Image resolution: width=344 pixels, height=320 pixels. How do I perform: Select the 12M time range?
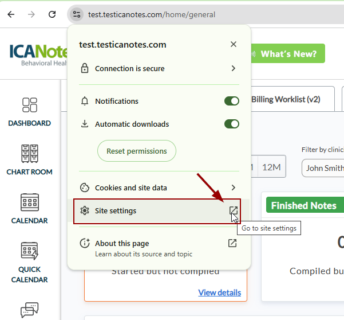pos(272,167)
